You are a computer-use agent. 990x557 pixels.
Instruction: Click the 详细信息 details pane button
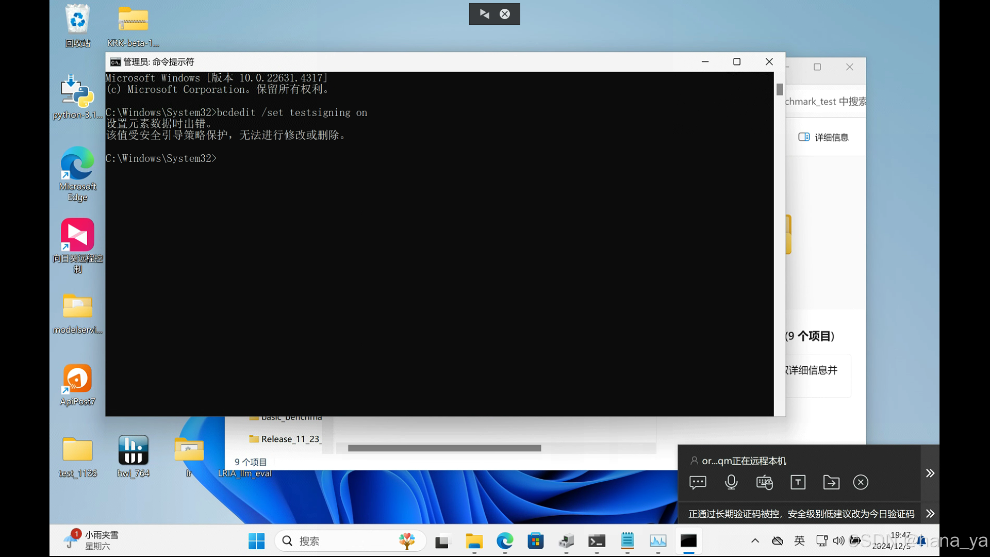point(823,137)
